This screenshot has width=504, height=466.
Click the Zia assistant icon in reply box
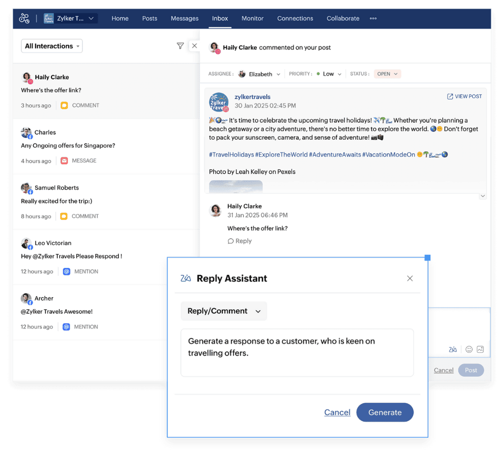pyautogui.click(x=453, y=349)
